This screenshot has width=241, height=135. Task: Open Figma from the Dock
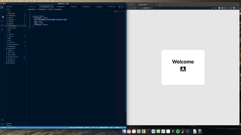(x=173, y=131)
